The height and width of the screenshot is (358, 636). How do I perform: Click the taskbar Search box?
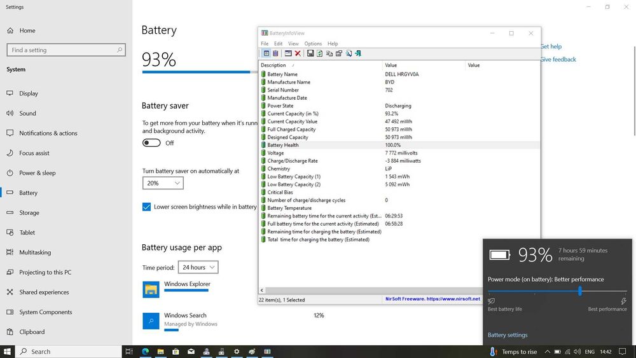tap(69, 352)
